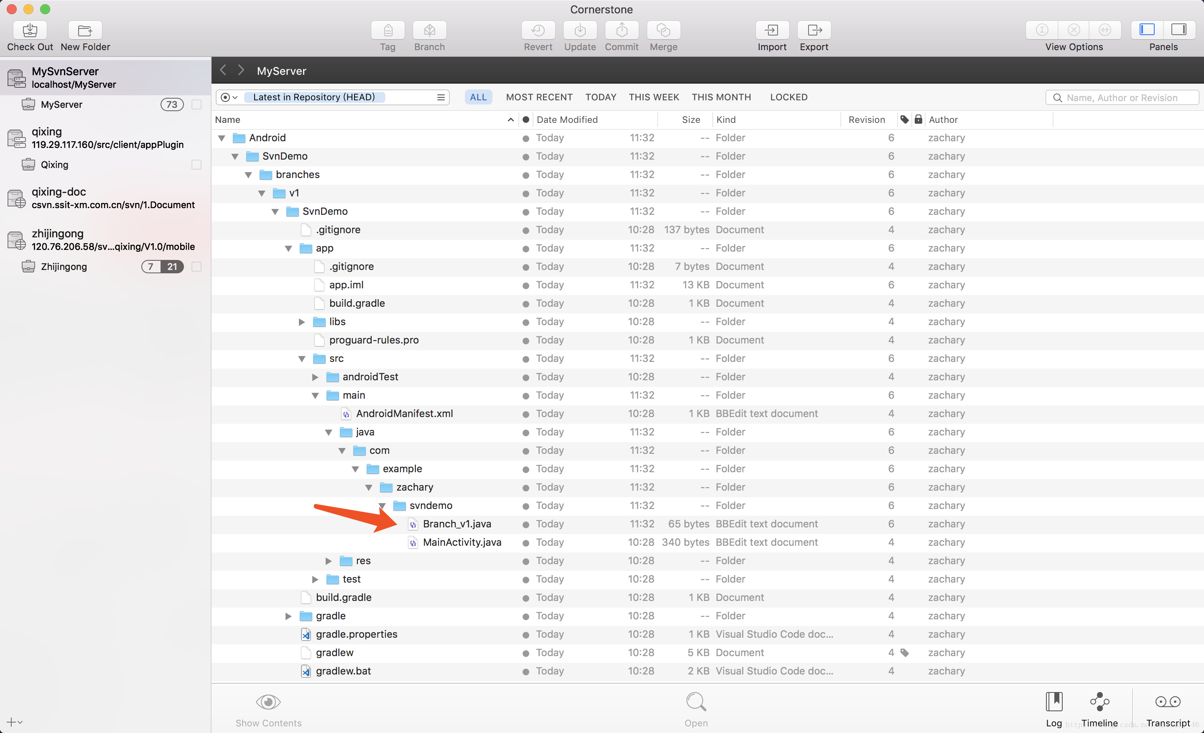Collapse the svndemo folder

click(382, 505)
